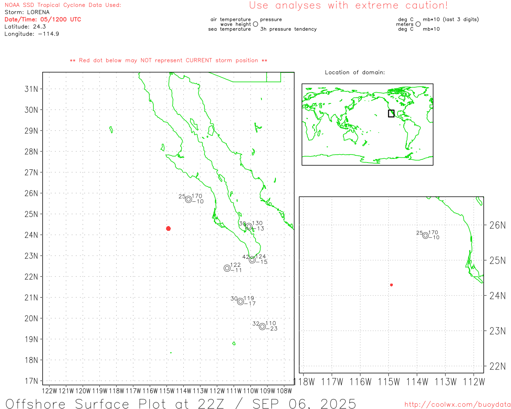This screenshot has width=511, height=409.
Task: Select buoy marker with pressure 110
Action: tap(262, 326)
